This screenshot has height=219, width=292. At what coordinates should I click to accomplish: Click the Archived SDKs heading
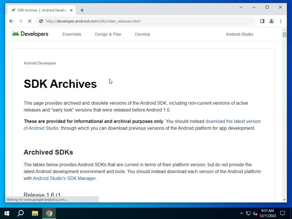click(48, 152)
